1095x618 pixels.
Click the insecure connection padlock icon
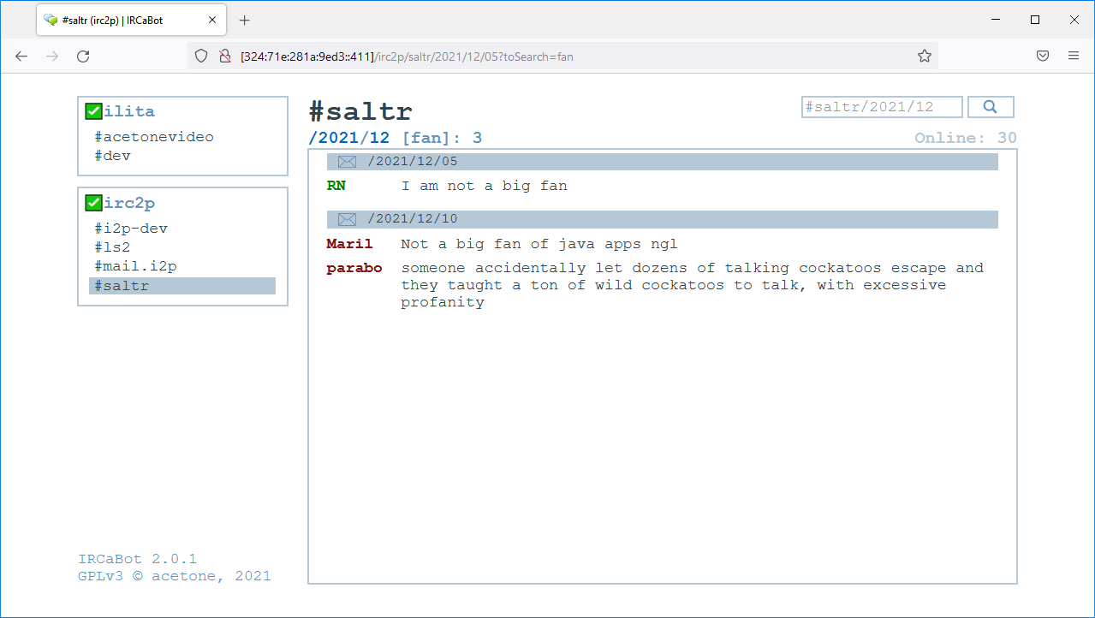click(x=224, y=56)
